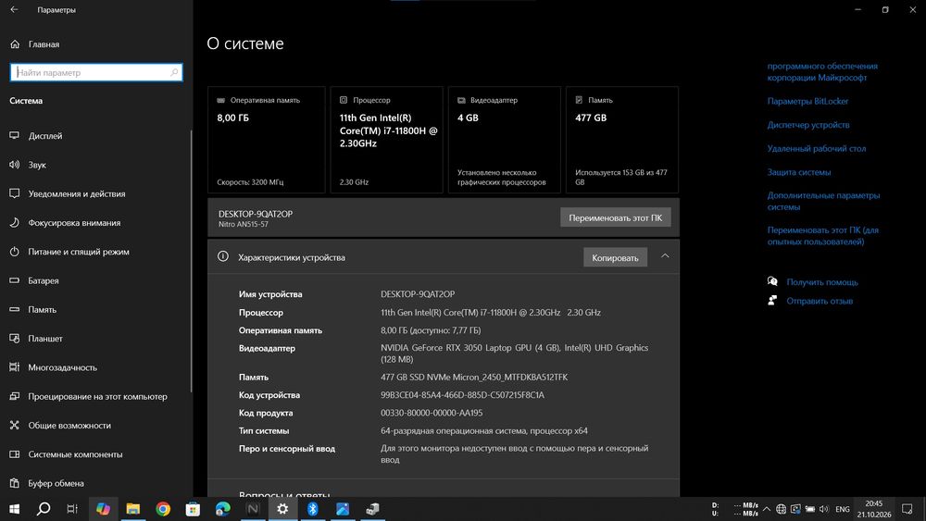
Task: Collapse Характеристики устройства section
Action: pos(665,256)
